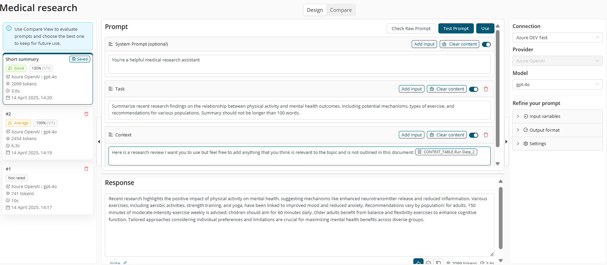This screenshot has width=607, height=265.
Task: Click the Check Raw Prompt button
Action: pos(411,29)
